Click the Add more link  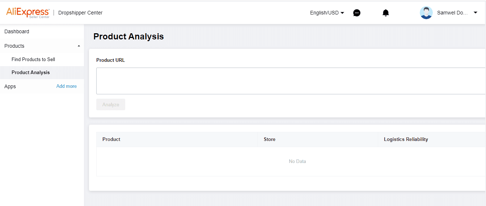coord(67,86)
